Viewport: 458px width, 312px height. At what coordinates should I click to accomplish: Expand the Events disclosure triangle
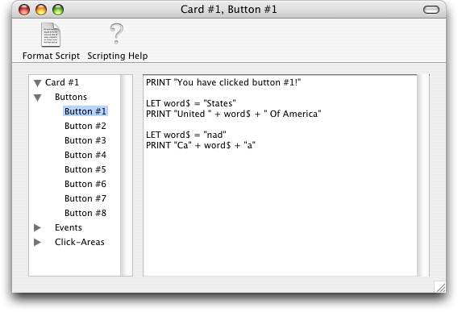click(x=37, y=227)
